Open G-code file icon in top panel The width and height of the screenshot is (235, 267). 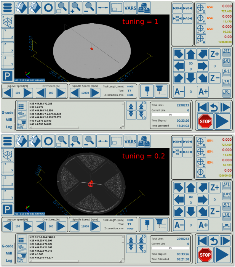tap(21, 8)
